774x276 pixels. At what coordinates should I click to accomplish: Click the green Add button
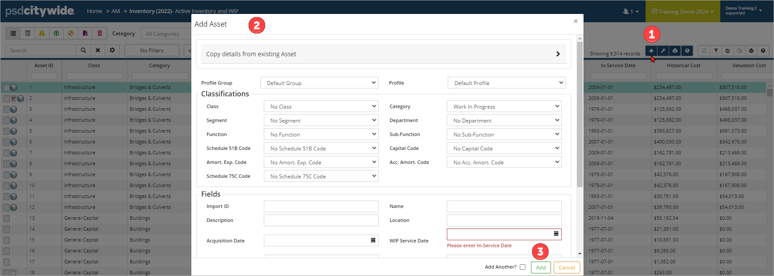541,268
